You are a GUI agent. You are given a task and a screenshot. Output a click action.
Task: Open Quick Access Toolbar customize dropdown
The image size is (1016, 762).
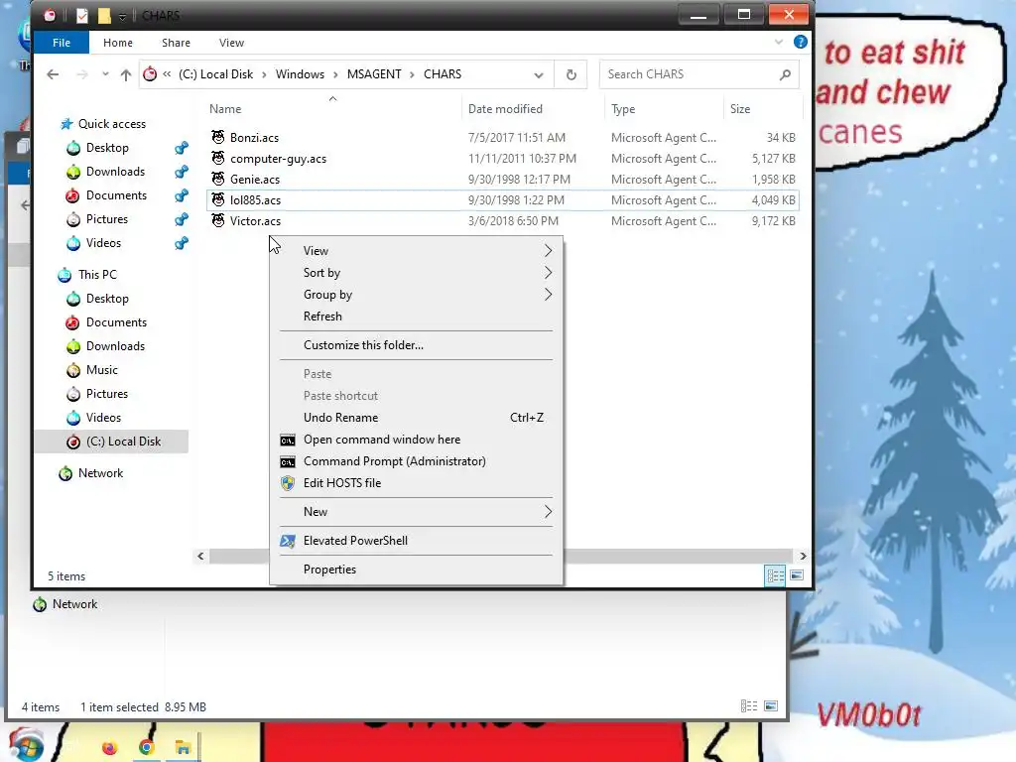point(122,17)
